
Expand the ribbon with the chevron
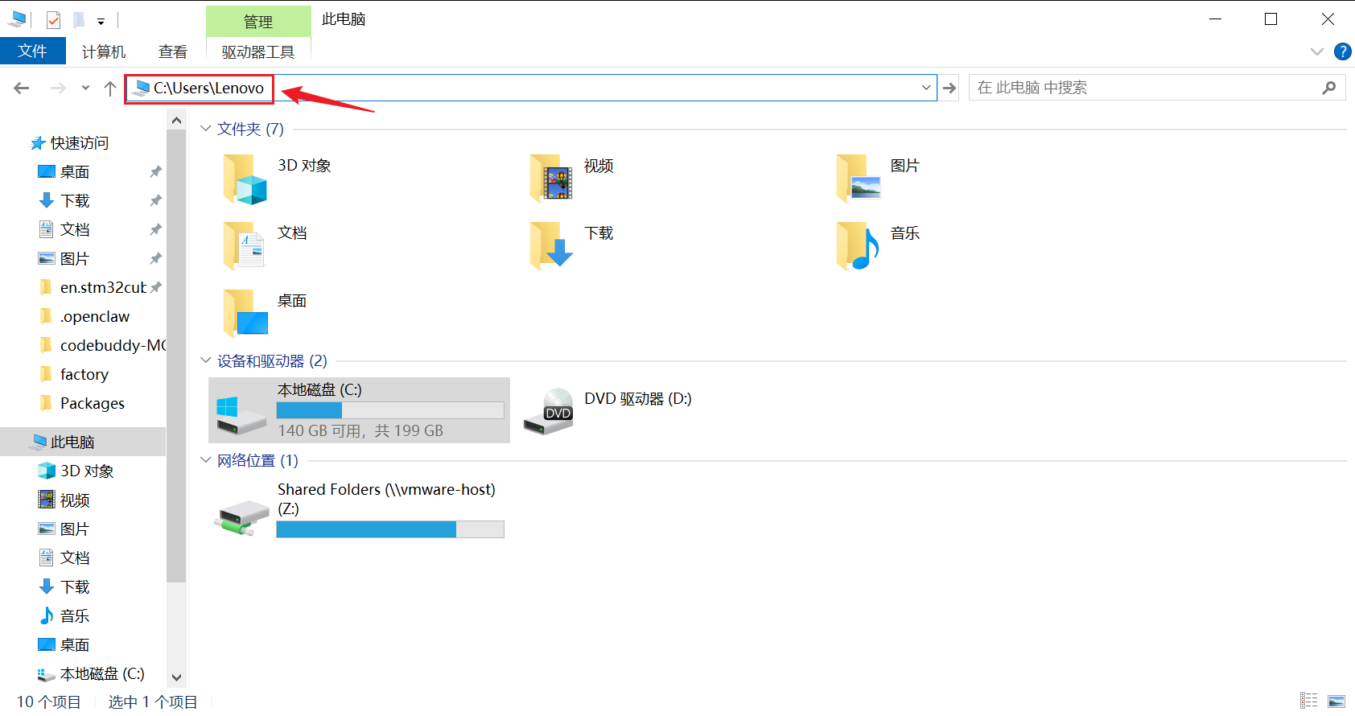[x=1317, y=51]
